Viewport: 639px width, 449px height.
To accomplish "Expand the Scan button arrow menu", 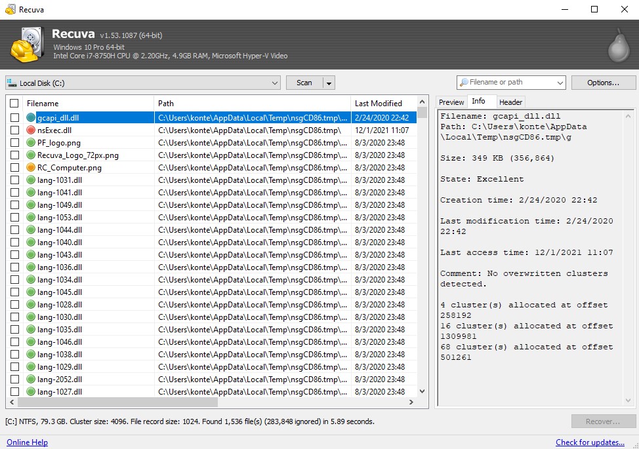I will [x=329, y=83].
